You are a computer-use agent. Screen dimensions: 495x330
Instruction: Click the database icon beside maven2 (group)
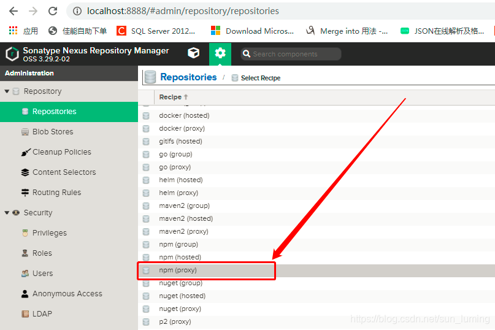(146, 206)
